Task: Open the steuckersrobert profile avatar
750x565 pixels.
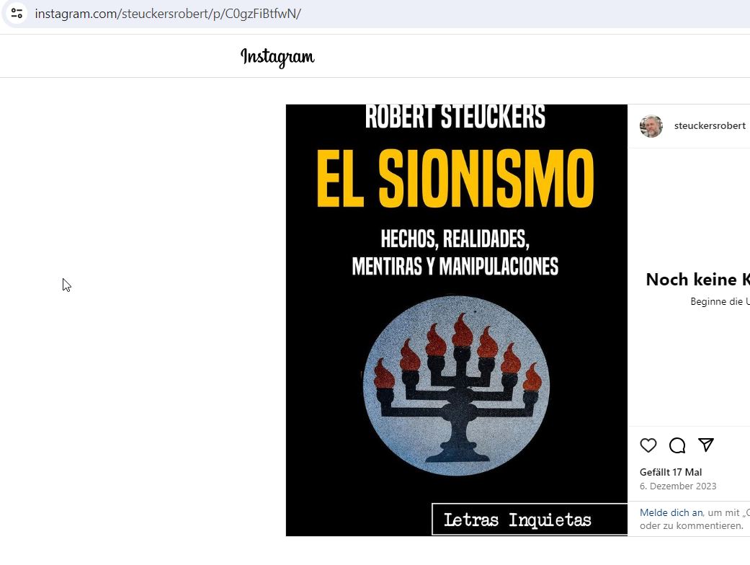Action: [651, 126]
